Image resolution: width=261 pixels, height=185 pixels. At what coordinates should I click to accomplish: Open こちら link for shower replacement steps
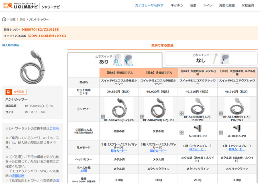[x=54, y=128]
